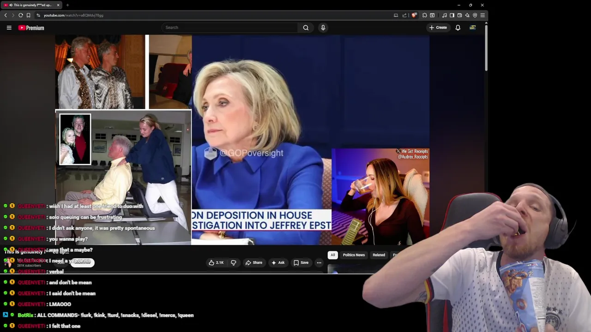This screenshot has height=332, width=591.
Task: Select the All filter chip
Action: (332, 255)
